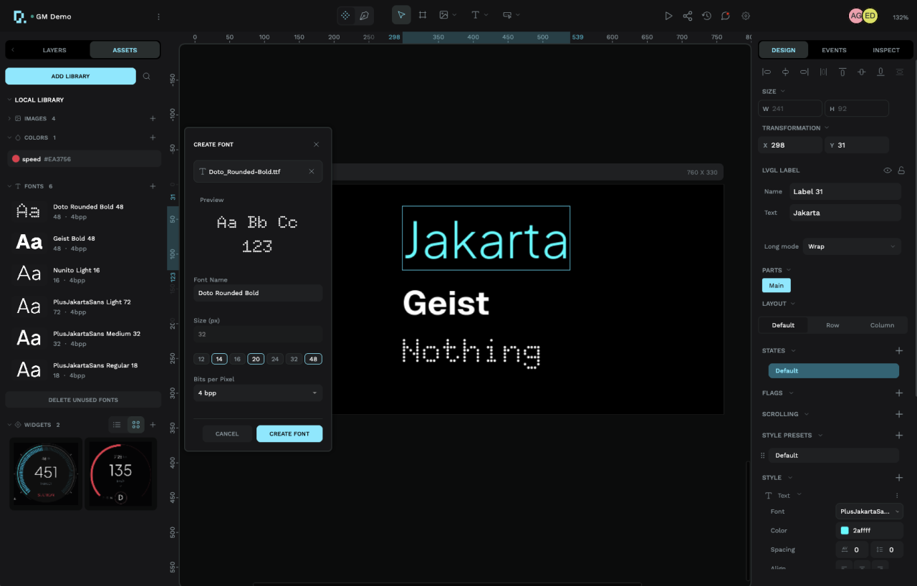Align selection to top edge
Screen dimensions: 917x586
pyautogui.click(x=842, y=72)
